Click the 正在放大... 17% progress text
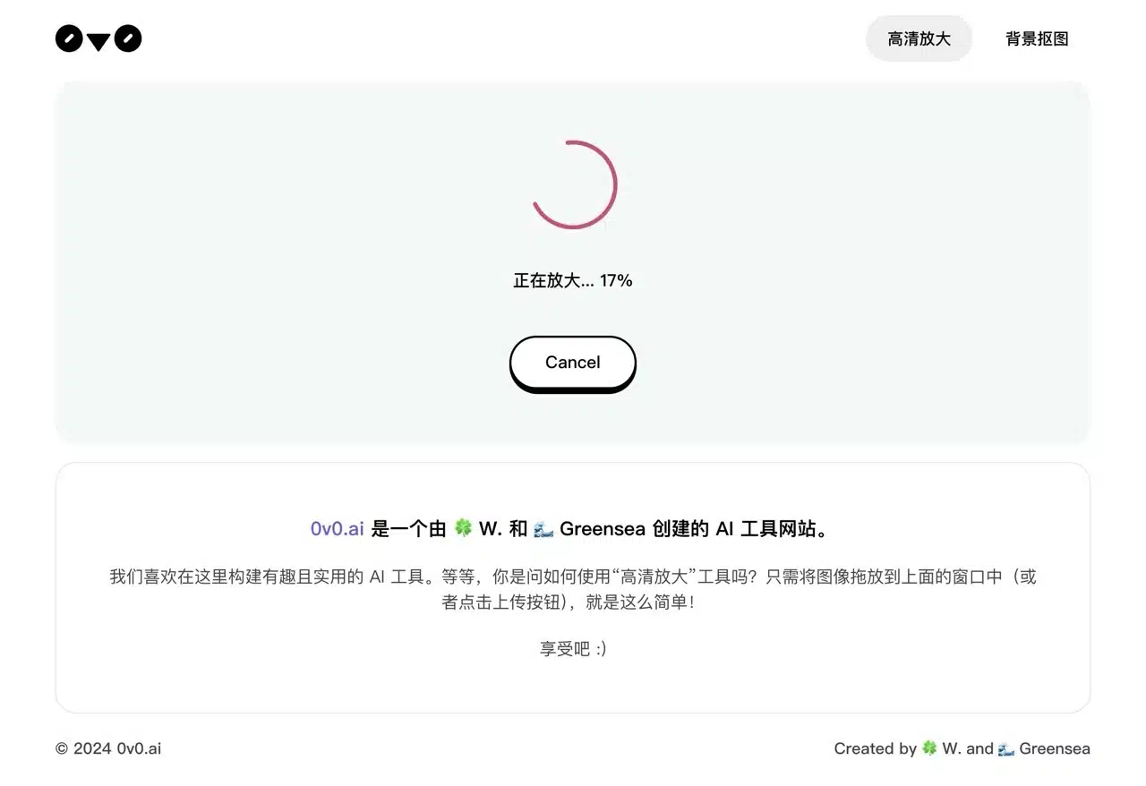The width and height of the screenshot is (1146, 786). point(573,280)
